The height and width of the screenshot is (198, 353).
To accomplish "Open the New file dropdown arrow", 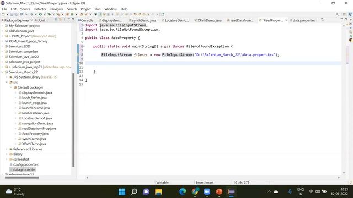I will 7,14.
